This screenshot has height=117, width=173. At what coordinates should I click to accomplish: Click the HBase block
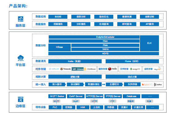(x=59, y=47)
